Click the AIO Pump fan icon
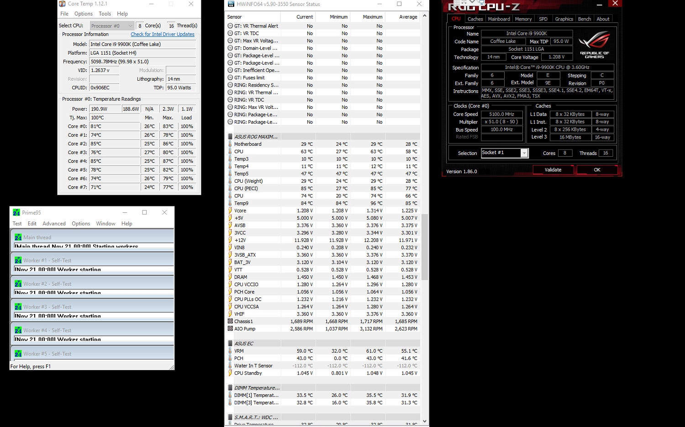 coord(230,329)
